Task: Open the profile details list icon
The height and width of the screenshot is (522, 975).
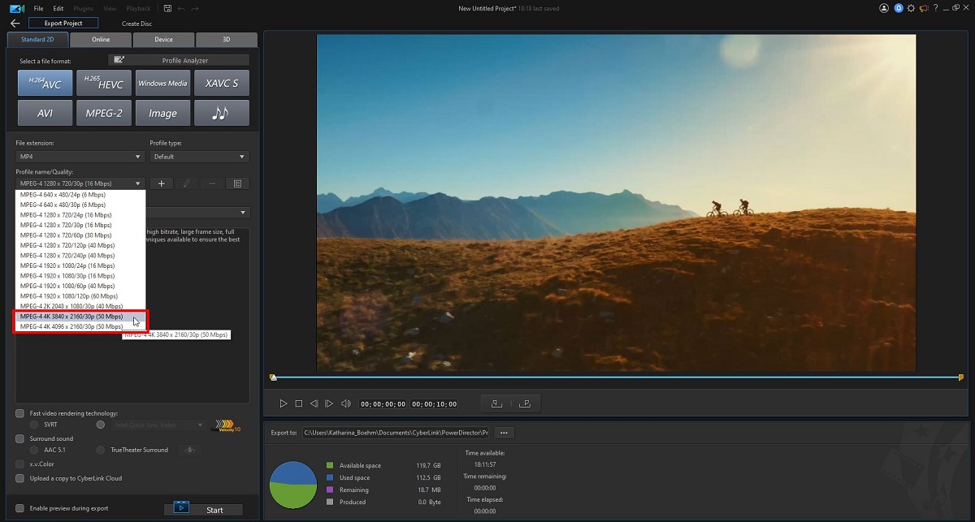Action: click(237, 184)
